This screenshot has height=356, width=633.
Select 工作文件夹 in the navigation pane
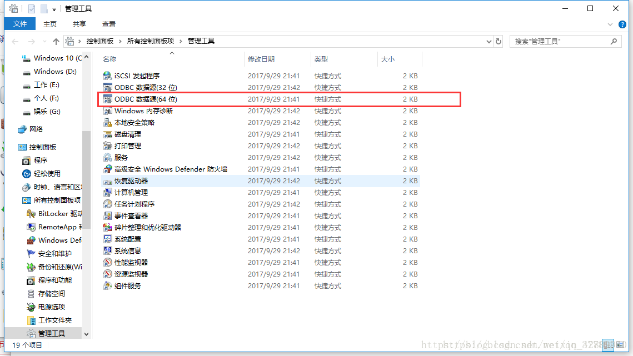(x=49, y=320)
